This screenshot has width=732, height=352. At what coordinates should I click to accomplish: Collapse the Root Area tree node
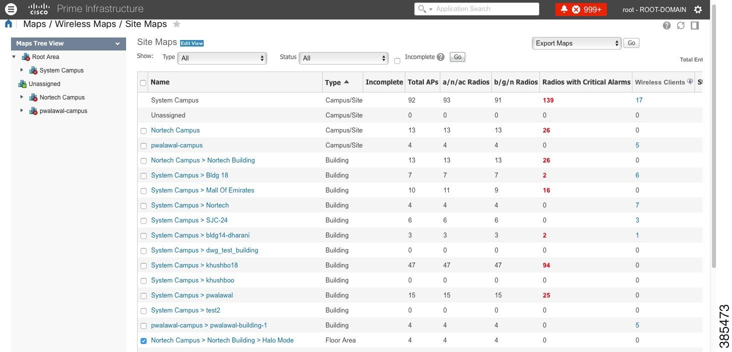tap(14, 56)
